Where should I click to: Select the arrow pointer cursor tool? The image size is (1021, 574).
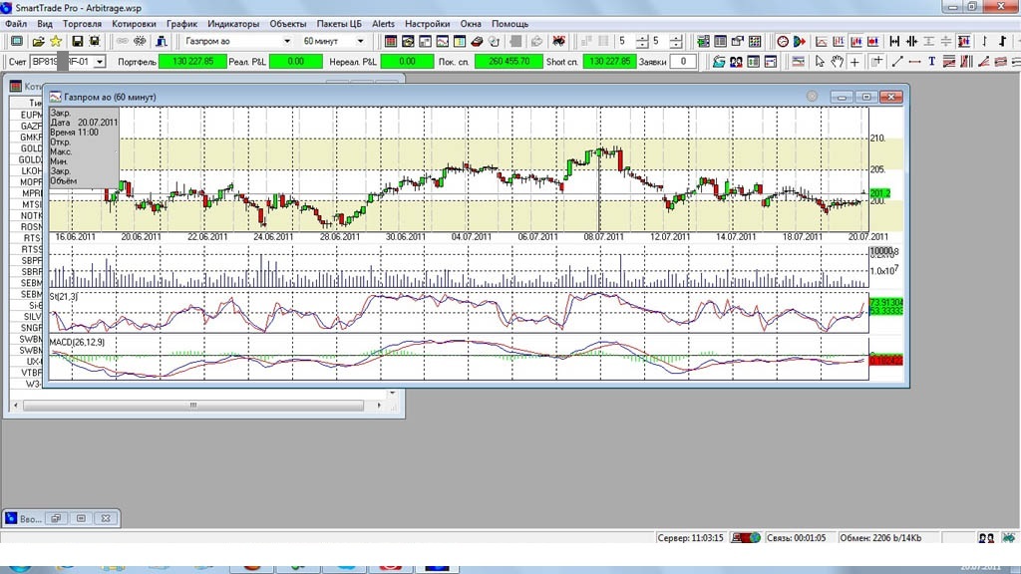point(820,62)
